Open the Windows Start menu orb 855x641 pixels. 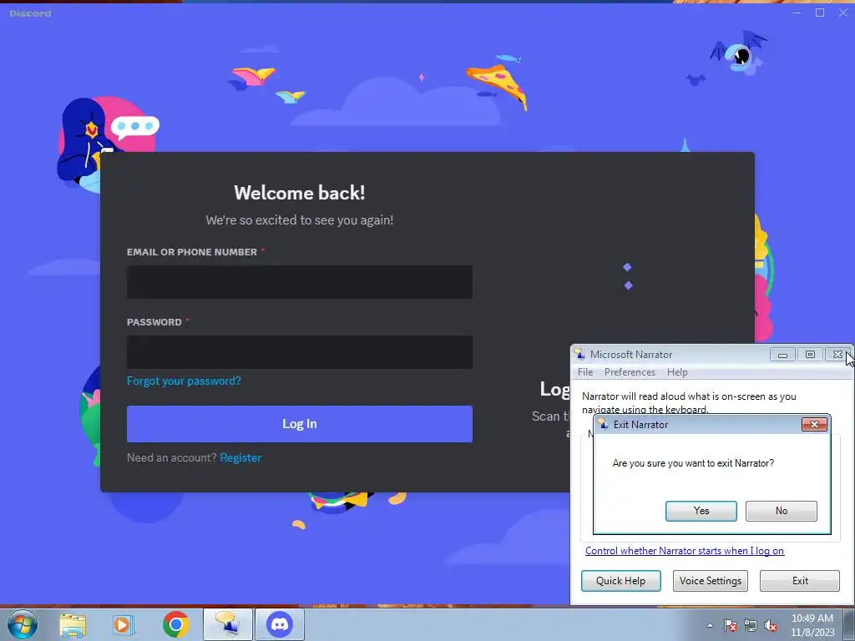coord(23,624)
